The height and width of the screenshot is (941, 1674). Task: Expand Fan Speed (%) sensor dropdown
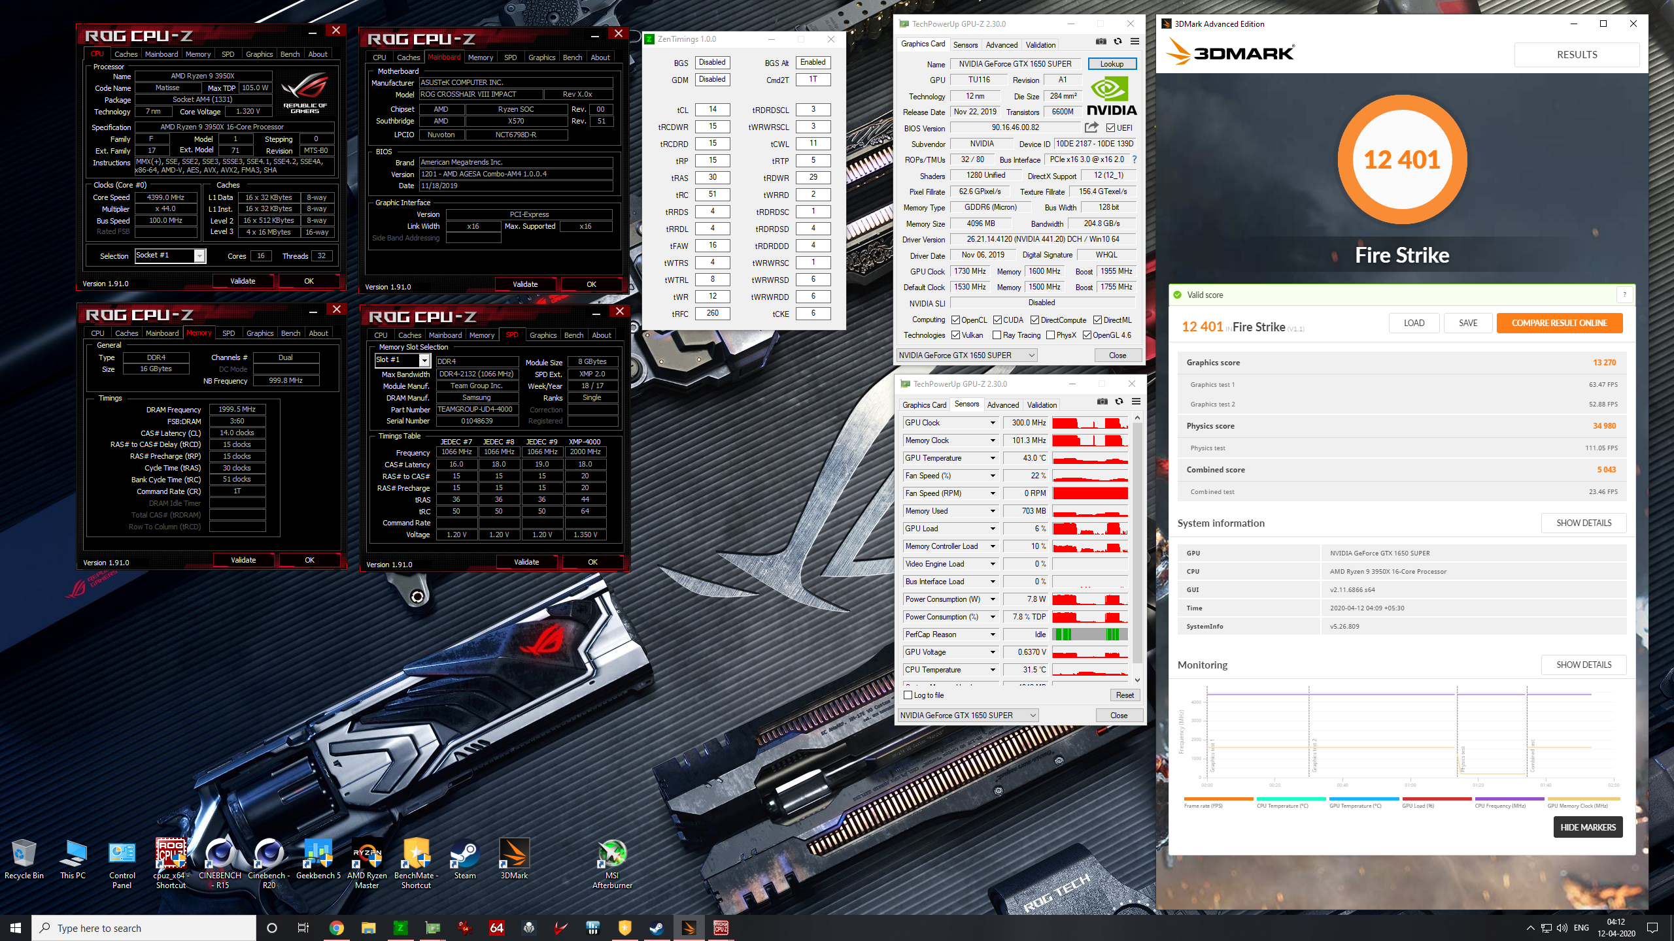pos(993,476)
